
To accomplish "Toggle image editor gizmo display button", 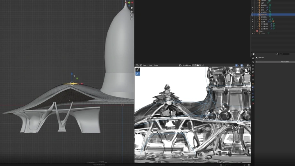I will coord(236,65).
